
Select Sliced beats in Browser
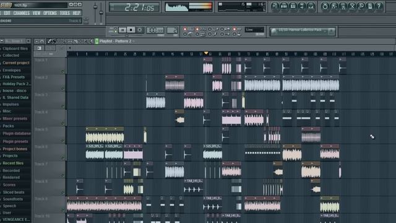14,193
